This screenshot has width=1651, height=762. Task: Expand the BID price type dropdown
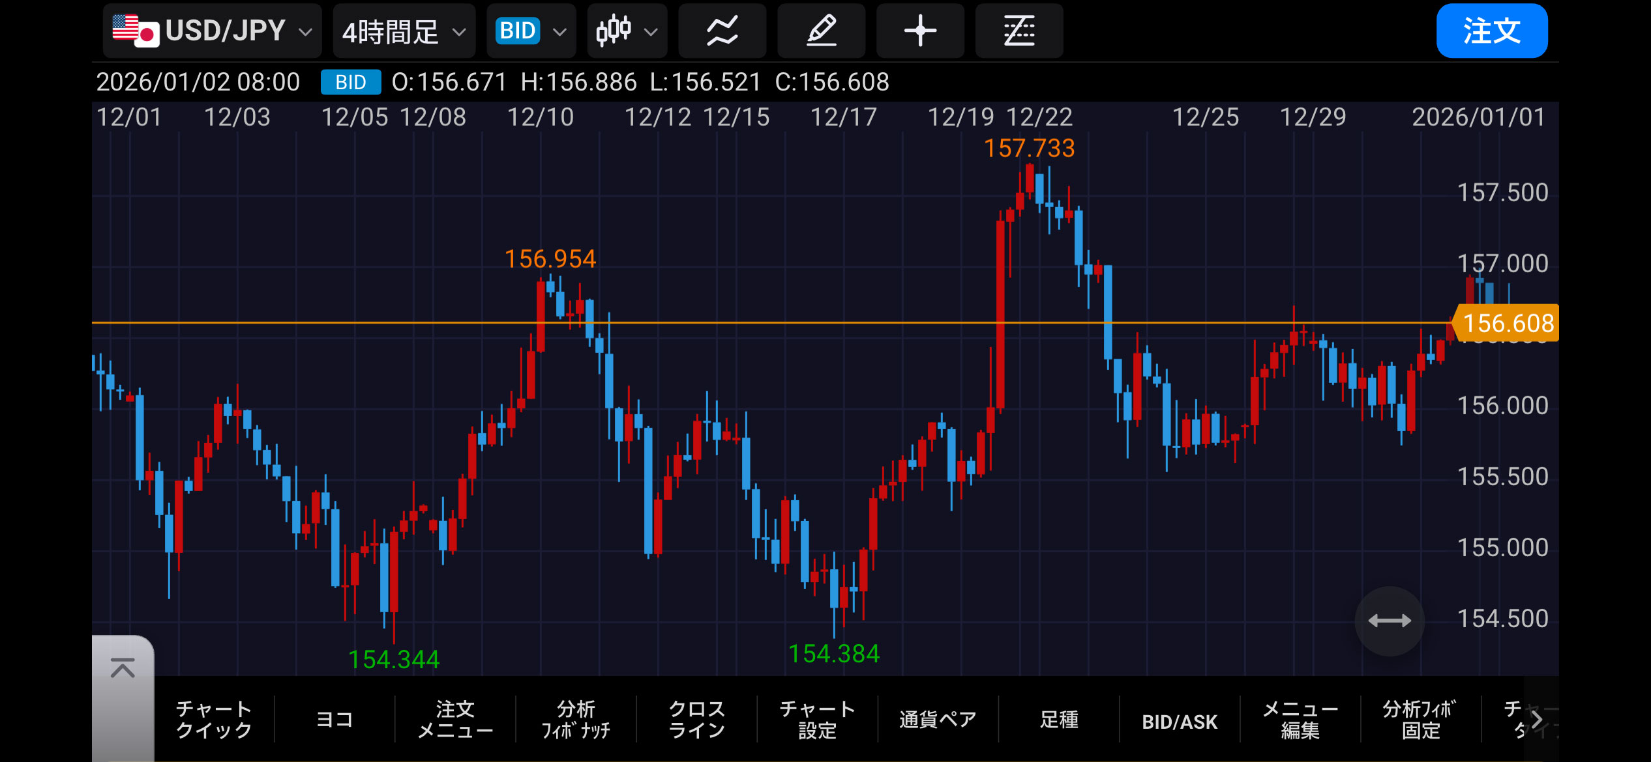coord(531,31)
